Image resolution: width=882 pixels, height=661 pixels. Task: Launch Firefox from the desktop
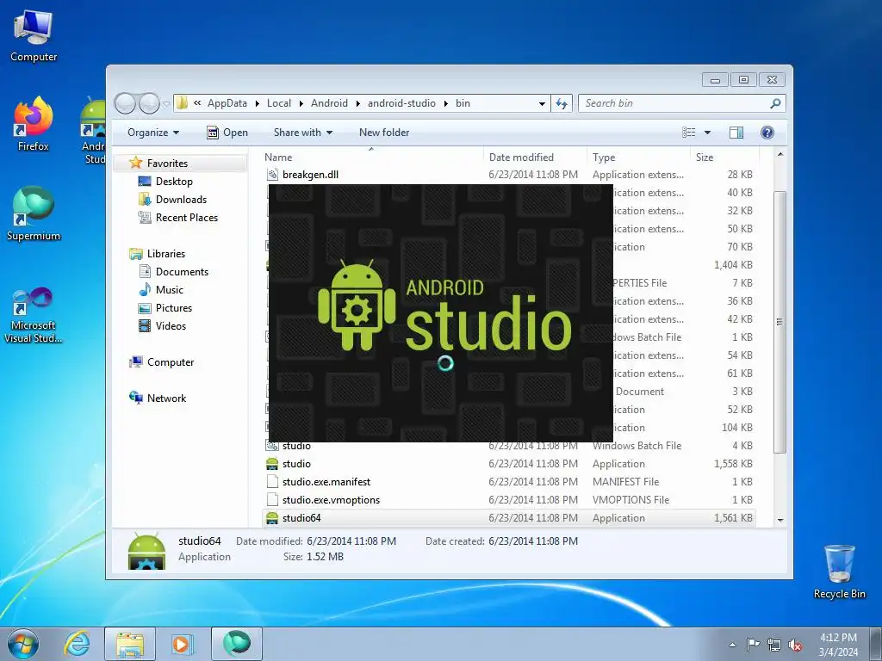[x=34, y=124]
